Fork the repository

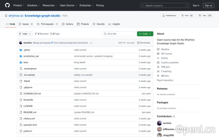click(x=187, y=16)
